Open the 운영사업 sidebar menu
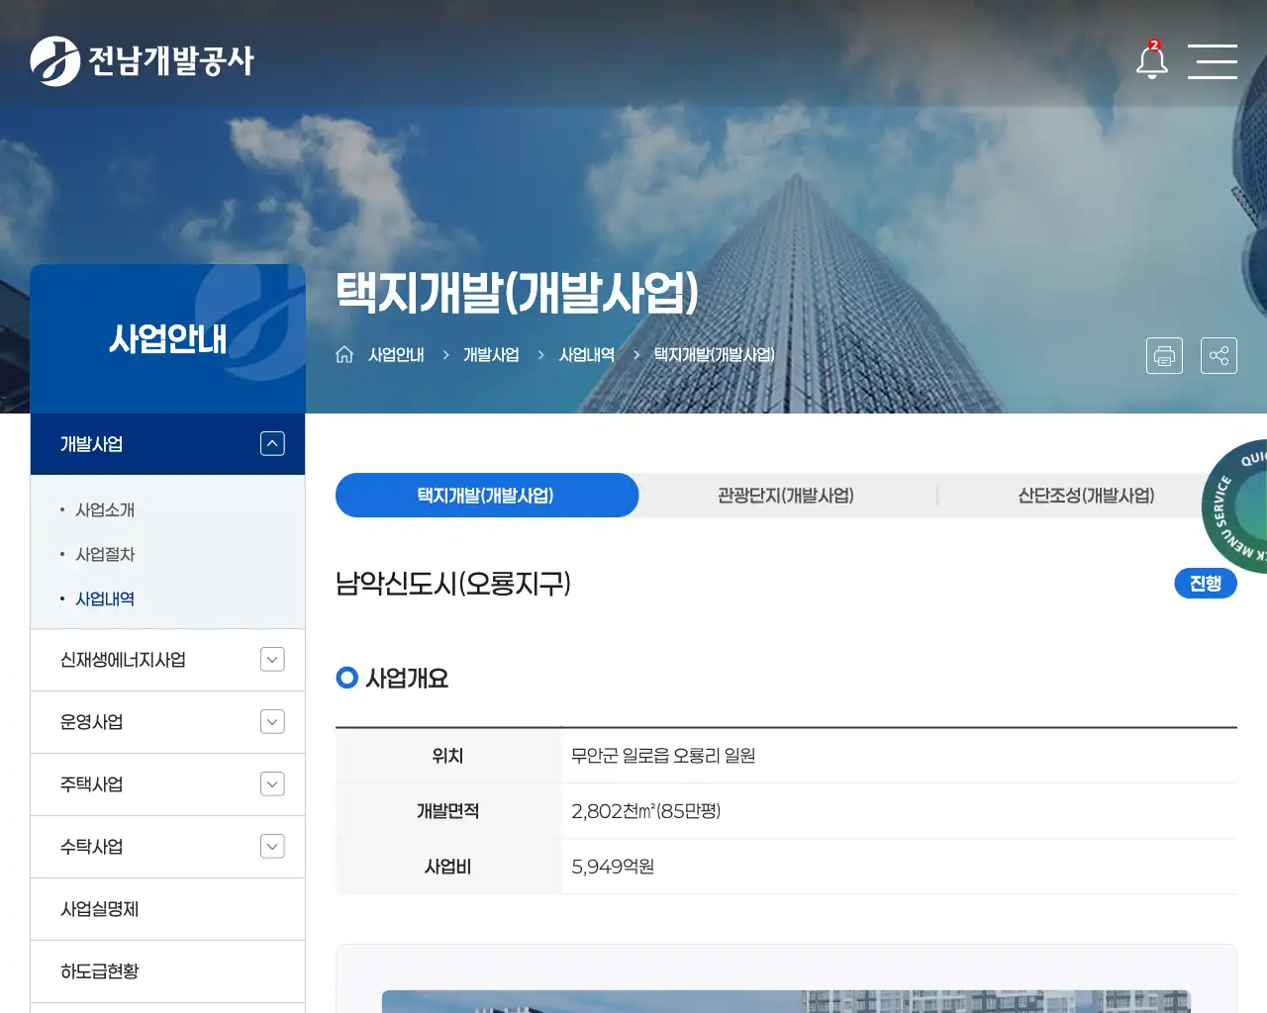This screenshot has height=1013, width=1267. pyautogui.click(x=91, y=722)
